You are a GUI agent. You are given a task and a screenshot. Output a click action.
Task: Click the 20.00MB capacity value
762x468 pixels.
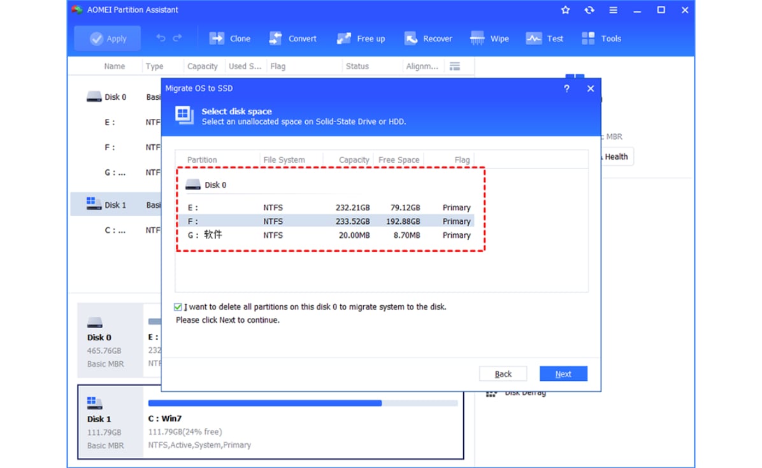354,235
